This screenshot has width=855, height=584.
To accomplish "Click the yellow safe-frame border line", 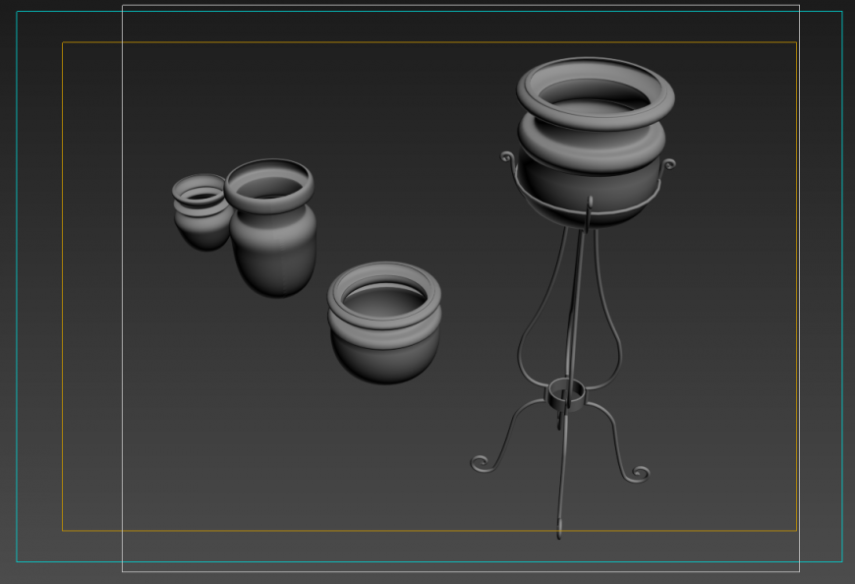I will (62, 295).
